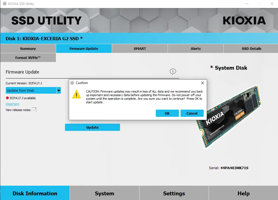
Task: Select the Disk Information bottom tab
Action: click(35, 193)
